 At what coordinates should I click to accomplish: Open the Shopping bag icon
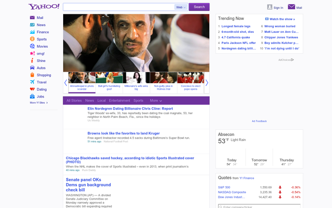pos(32,75)
